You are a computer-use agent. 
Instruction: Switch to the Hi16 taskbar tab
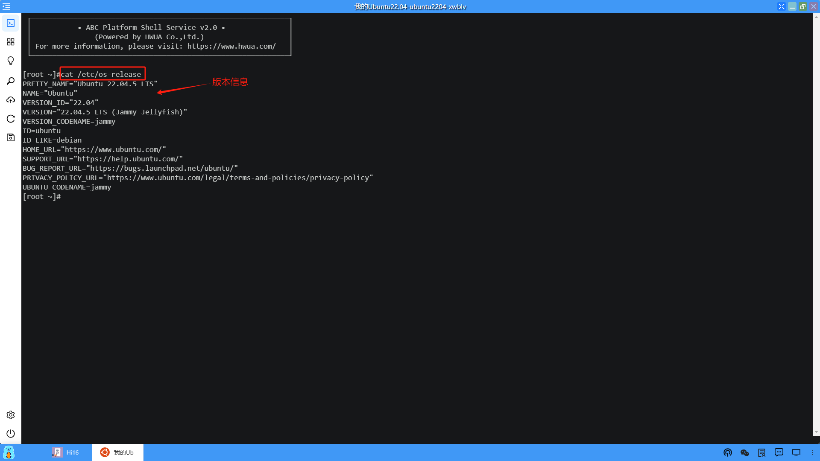pos(66,452)
